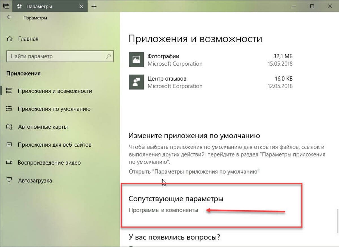Viewport: 339px width, 247px height.
Task: Select the Фотографии app entry name
Action: click(x=163, y=56)
